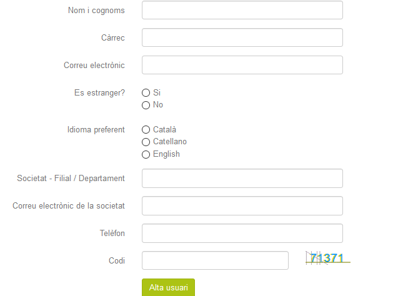
Task: Submit form with Alta usuari button
Action: coord(168,287)
